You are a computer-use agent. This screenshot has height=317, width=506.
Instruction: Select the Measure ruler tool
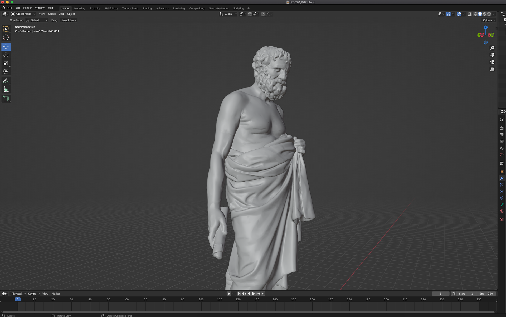click(x=6, y=89)
